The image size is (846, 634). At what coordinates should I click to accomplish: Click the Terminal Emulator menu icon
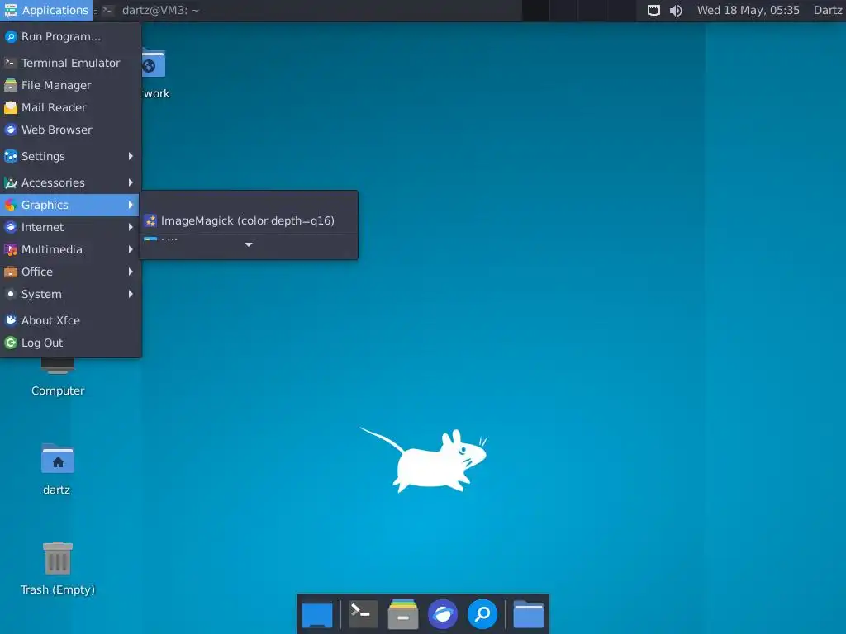11,63
